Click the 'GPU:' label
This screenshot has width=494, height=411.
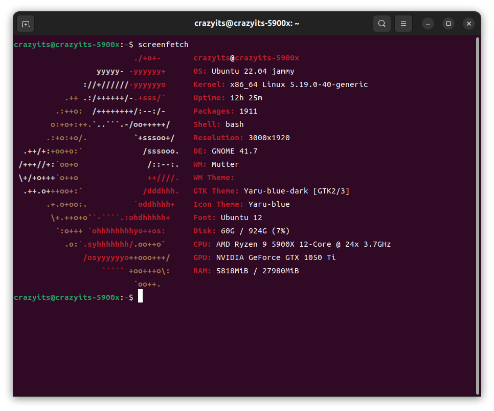[x=203, y=257]
